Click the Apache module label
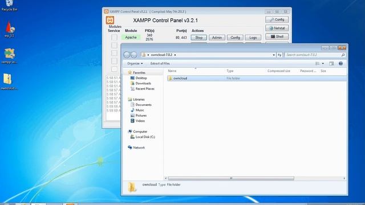The height and width of the screenshot is (205, 365). pos(131,37)
